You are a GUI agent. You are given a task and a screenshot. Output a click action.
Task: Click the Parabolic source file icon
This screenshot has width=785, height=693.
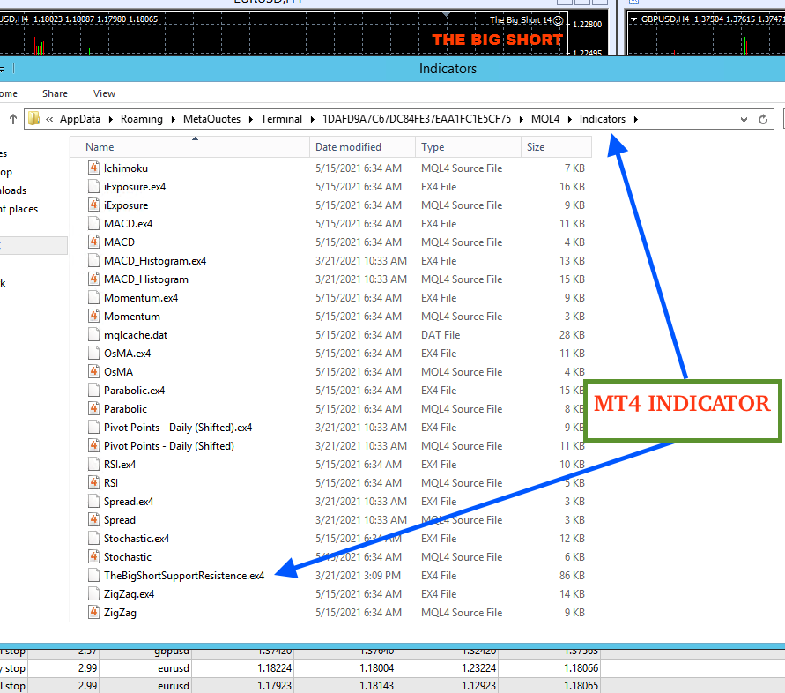(x=93, y=408)
